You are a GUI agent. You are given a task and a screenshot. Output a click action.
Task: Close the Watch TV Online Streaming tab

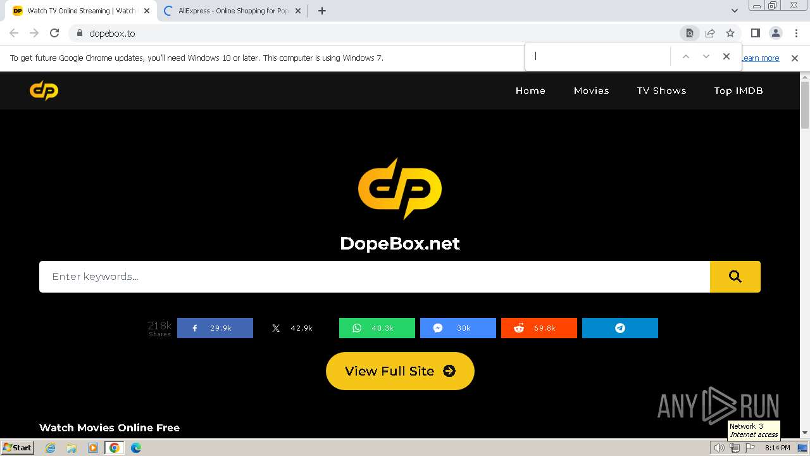(x=147, y=11)
